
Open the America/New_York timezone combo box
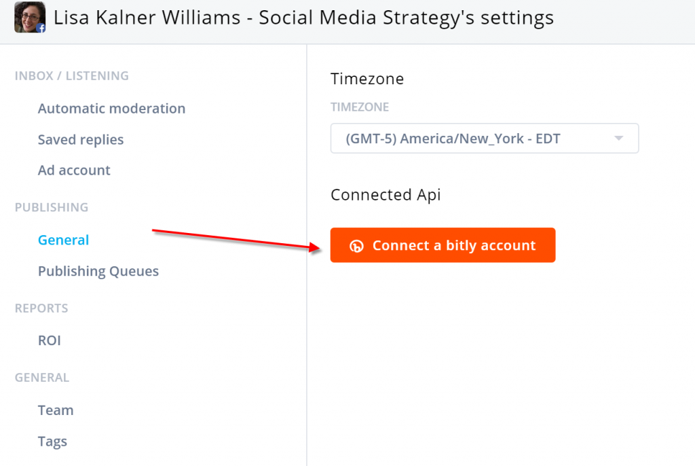click(485, 139)
